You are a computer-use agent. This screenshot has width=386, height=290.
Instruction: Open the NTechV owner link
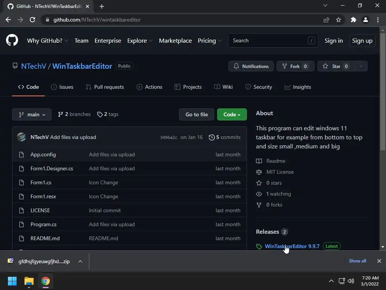[34, 66]
